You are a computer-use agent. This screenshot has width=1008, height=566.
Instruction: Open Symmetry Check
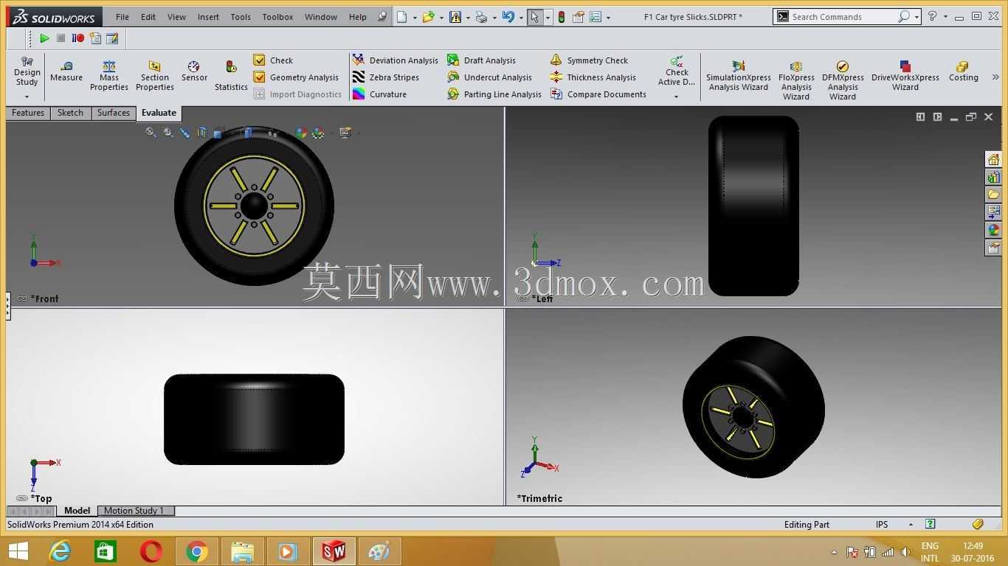click(x=589, y=60)
